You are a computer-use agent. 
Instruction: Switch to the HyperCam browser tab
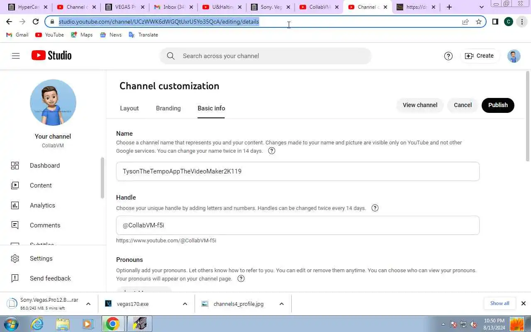click(28, 7)
